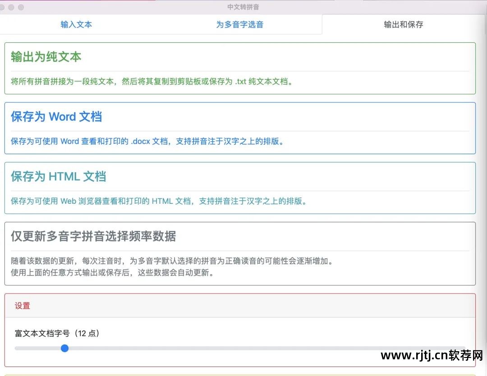
Task: Click the 输出为纯文本 heading
Action: coord(45,57)
